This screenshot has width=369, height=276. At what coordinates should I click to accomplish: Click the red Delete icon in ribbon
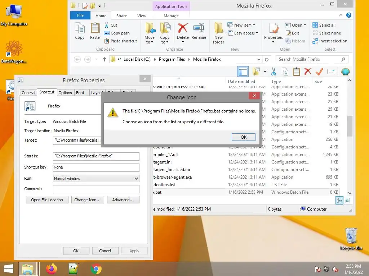tap(183, 28)
